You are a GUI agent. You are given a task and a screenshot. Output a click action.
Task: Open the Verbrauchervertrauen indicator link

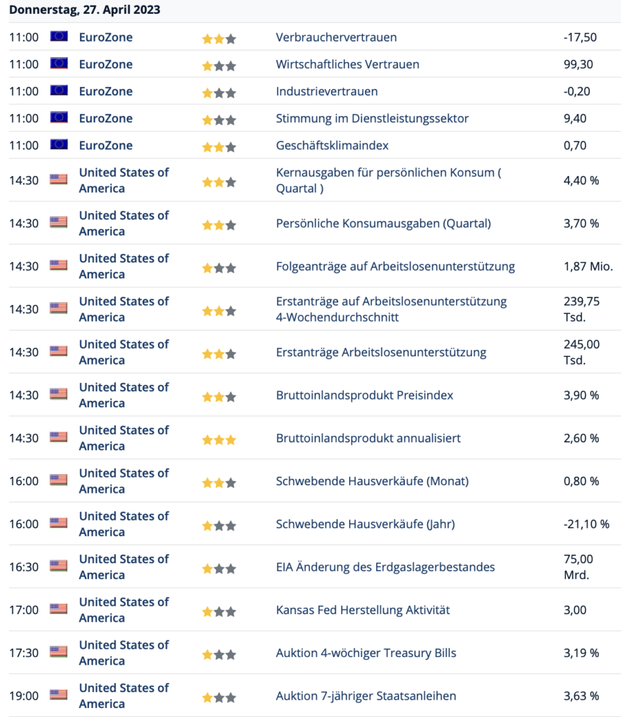pos(337,37)
